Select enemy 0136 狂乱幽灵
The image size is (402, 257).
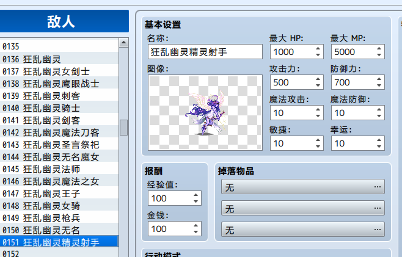click(x=59, y=59)
